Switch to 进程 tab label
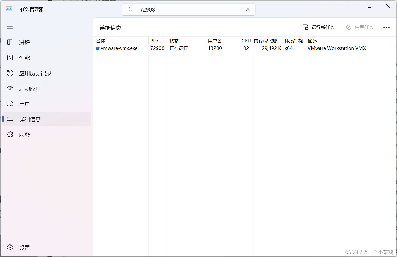Image resolution: width=397 pixels, height=257 pixels. click(25, 42)
